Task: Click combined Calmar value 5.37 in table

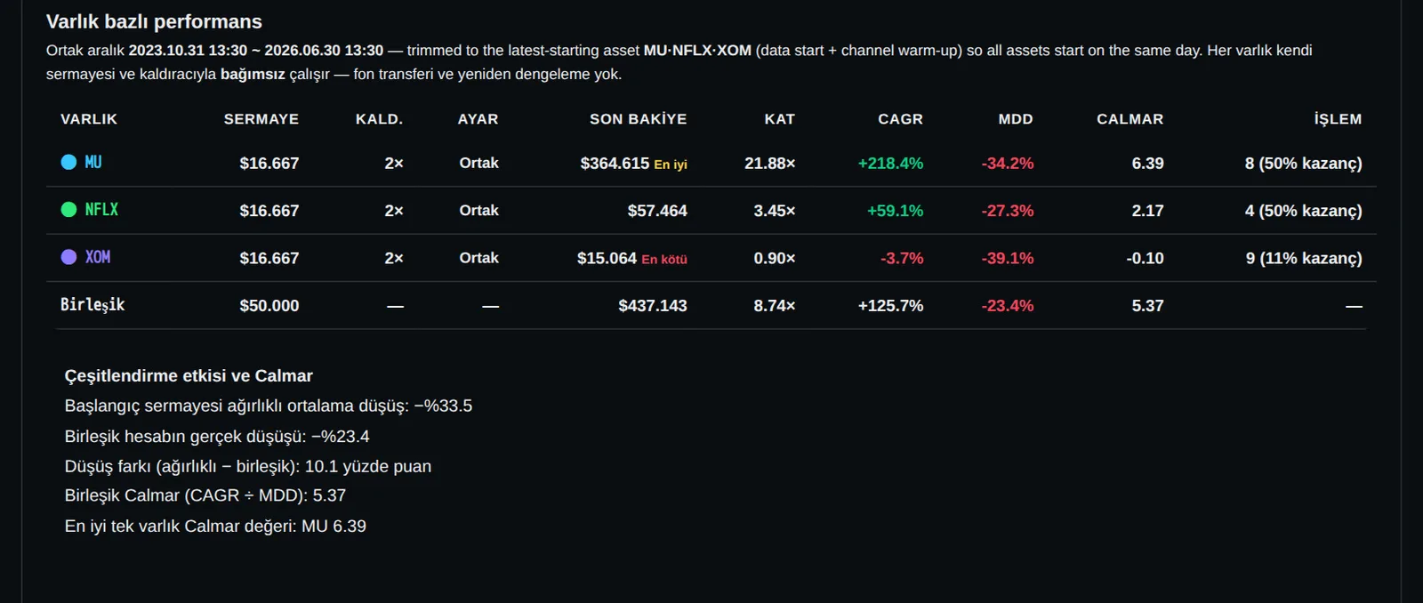Action: click(1148, 306)
